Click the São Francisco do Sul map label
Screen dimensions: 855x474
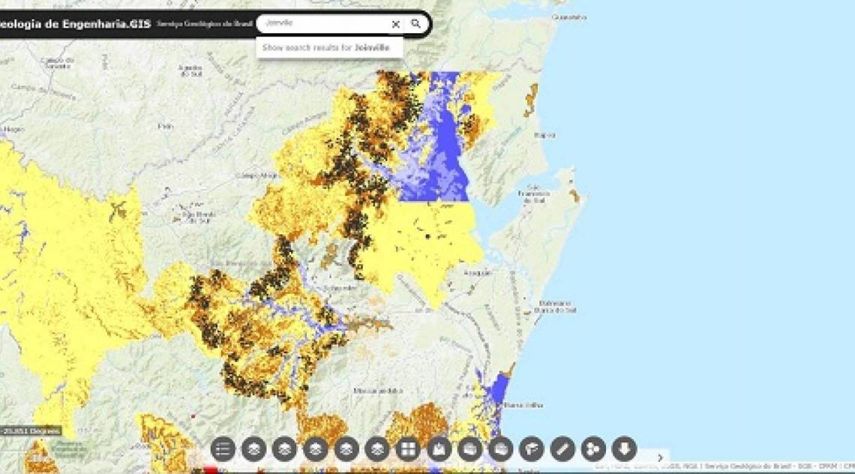tap(534, 193)
